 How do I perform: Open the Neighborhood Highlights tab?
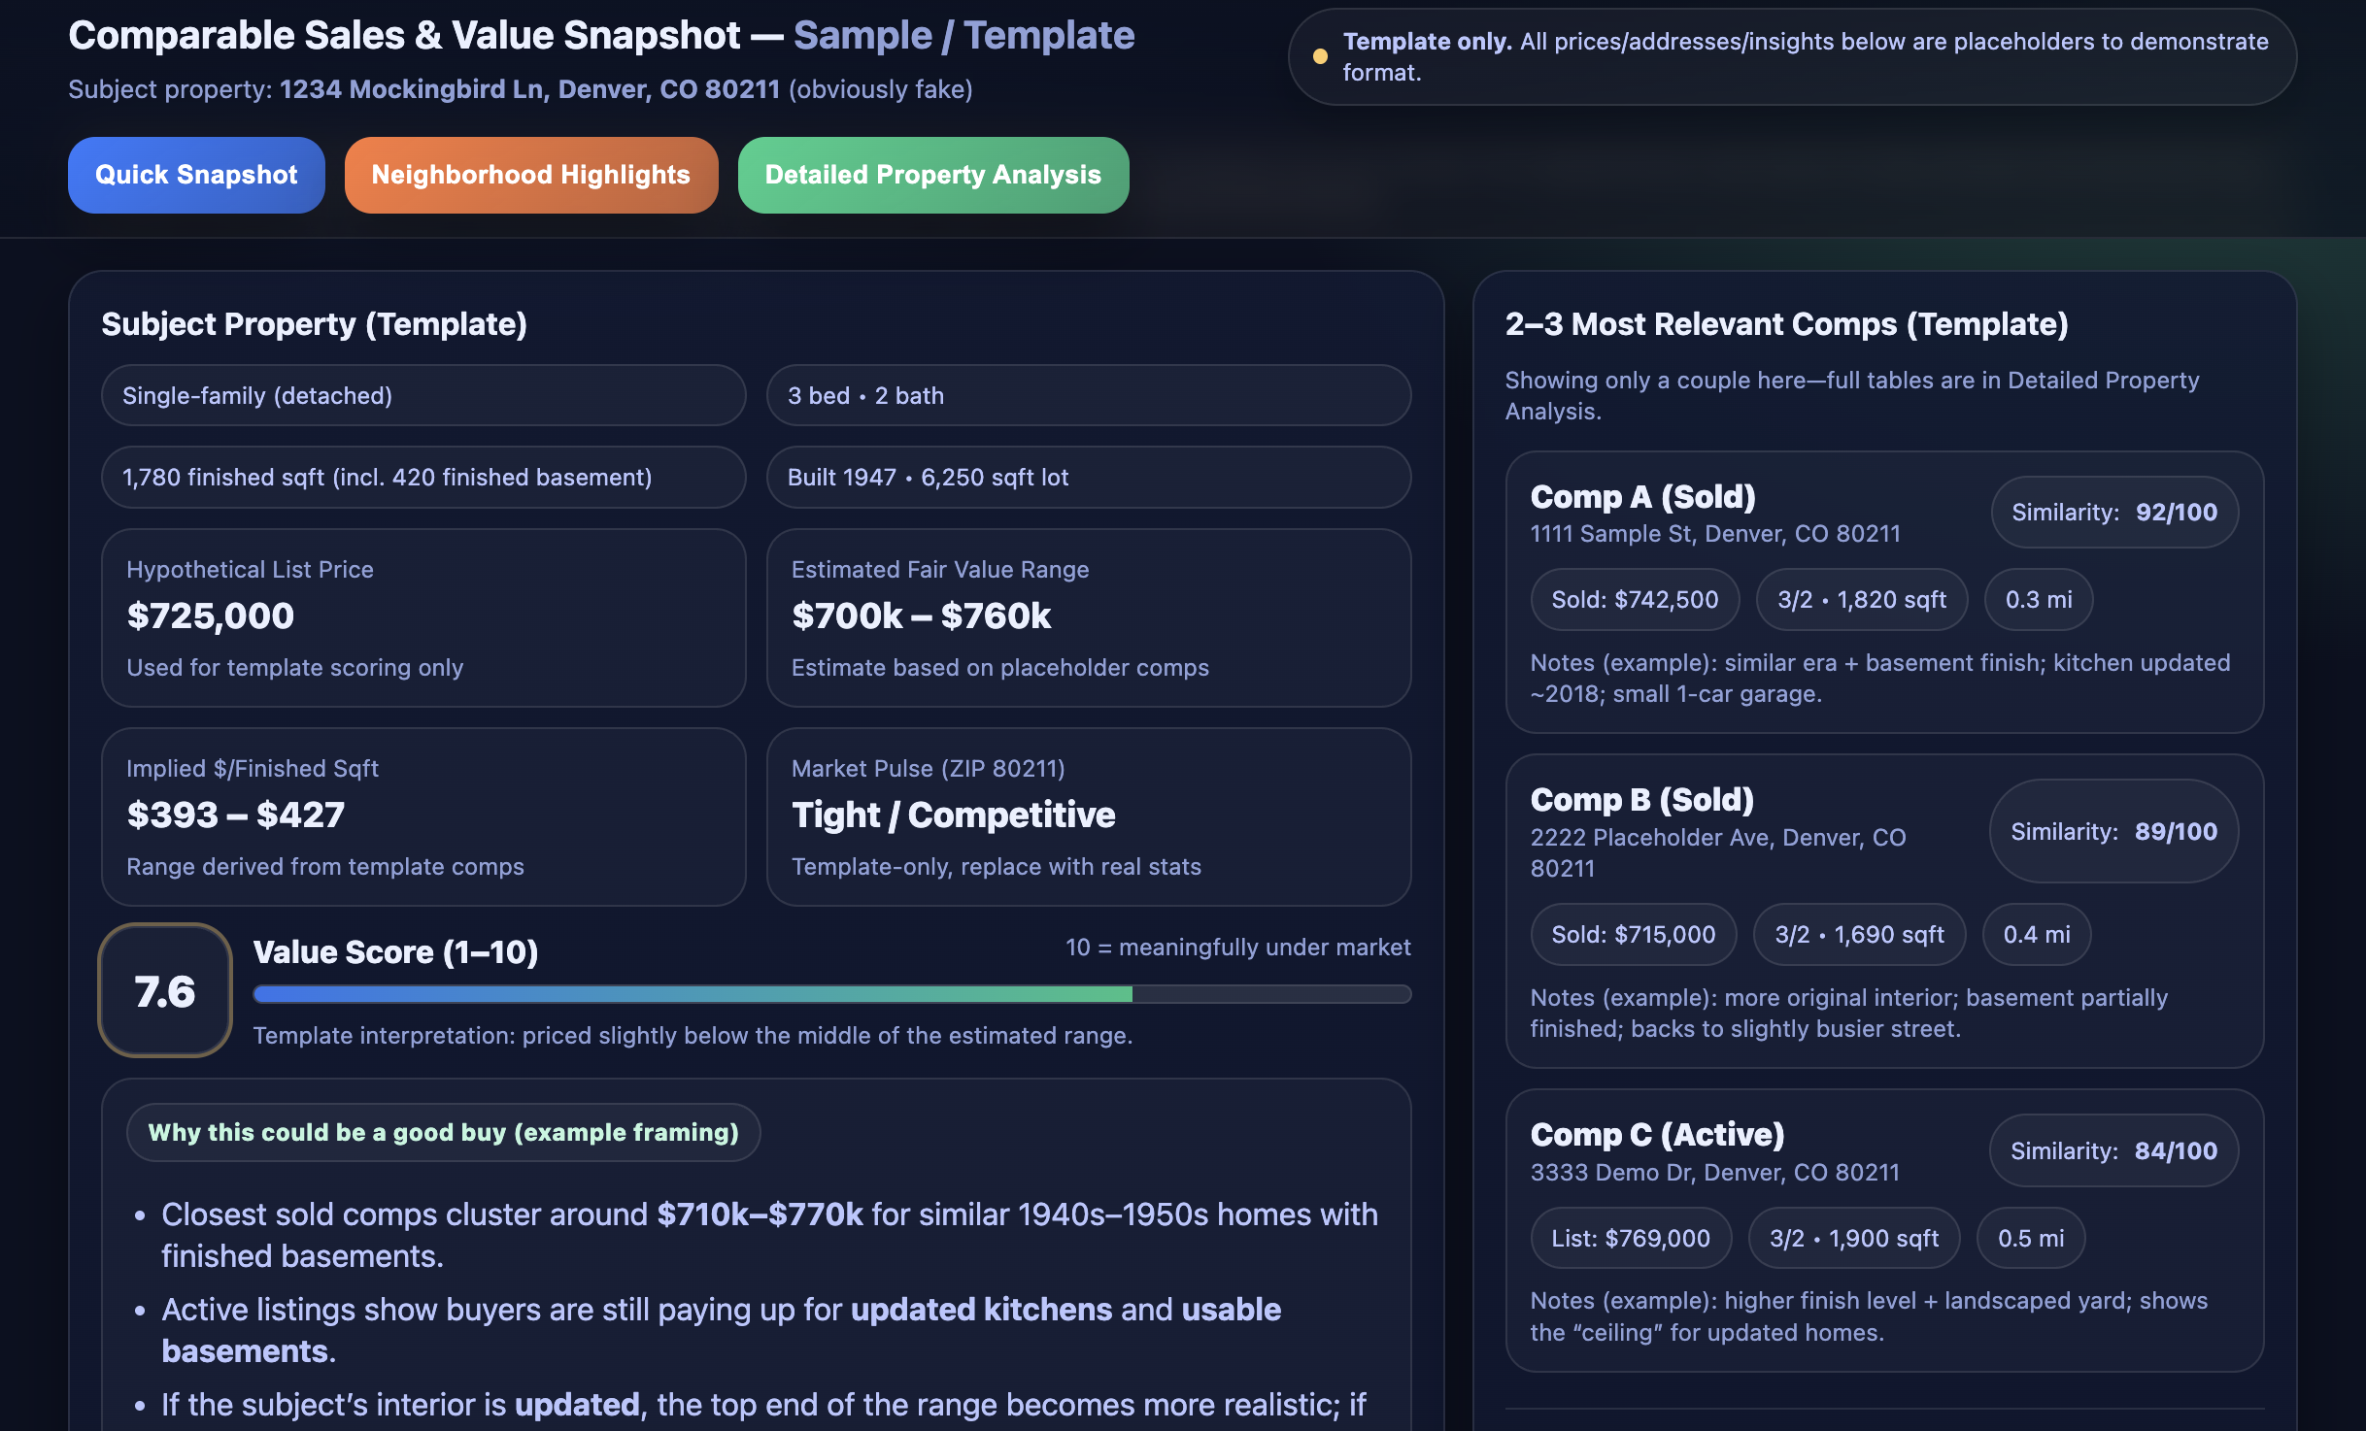pyautogui.click(x=530, y=175)
